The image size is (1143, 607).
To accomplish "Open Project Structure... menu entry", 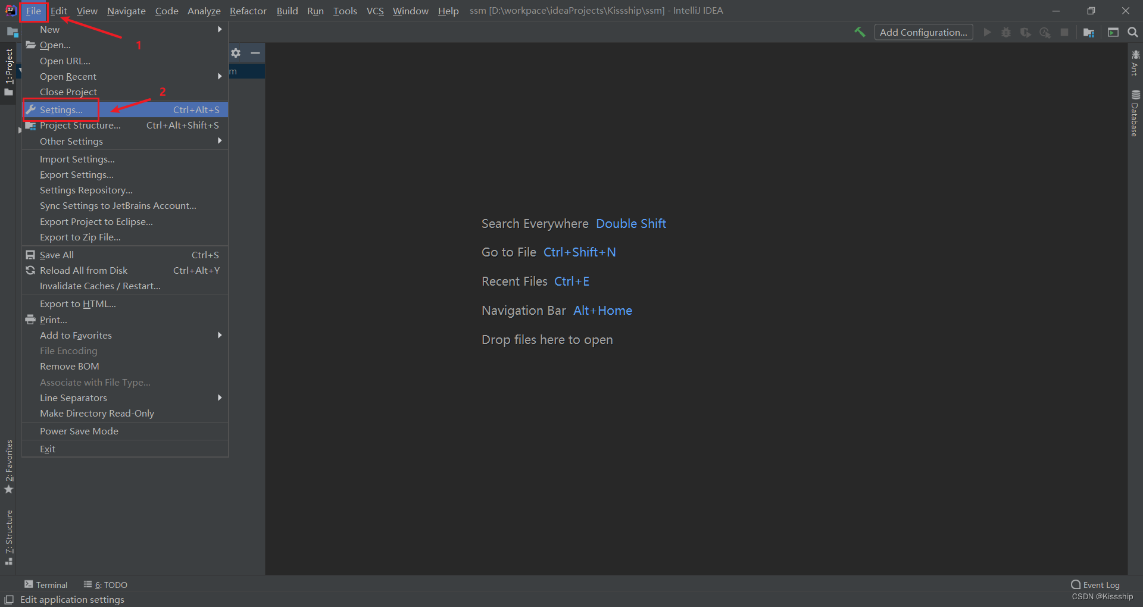I will click(125, 125).
